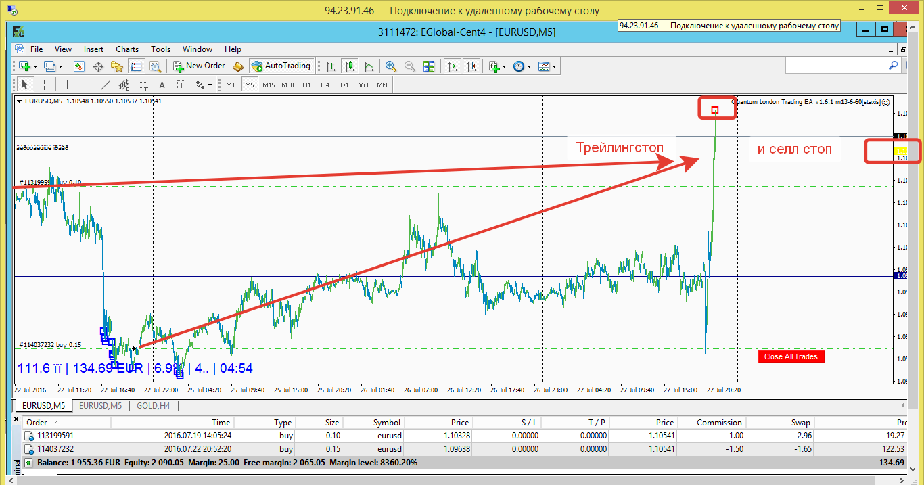Toggle the AutoTrading button
This screenshot has height=485, width=924.
pos(281,66)
